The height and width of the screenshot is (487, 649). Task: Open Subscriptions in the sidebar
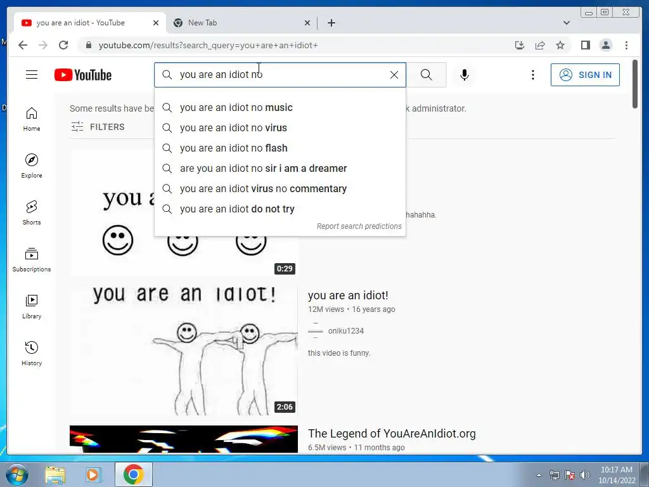32,259
